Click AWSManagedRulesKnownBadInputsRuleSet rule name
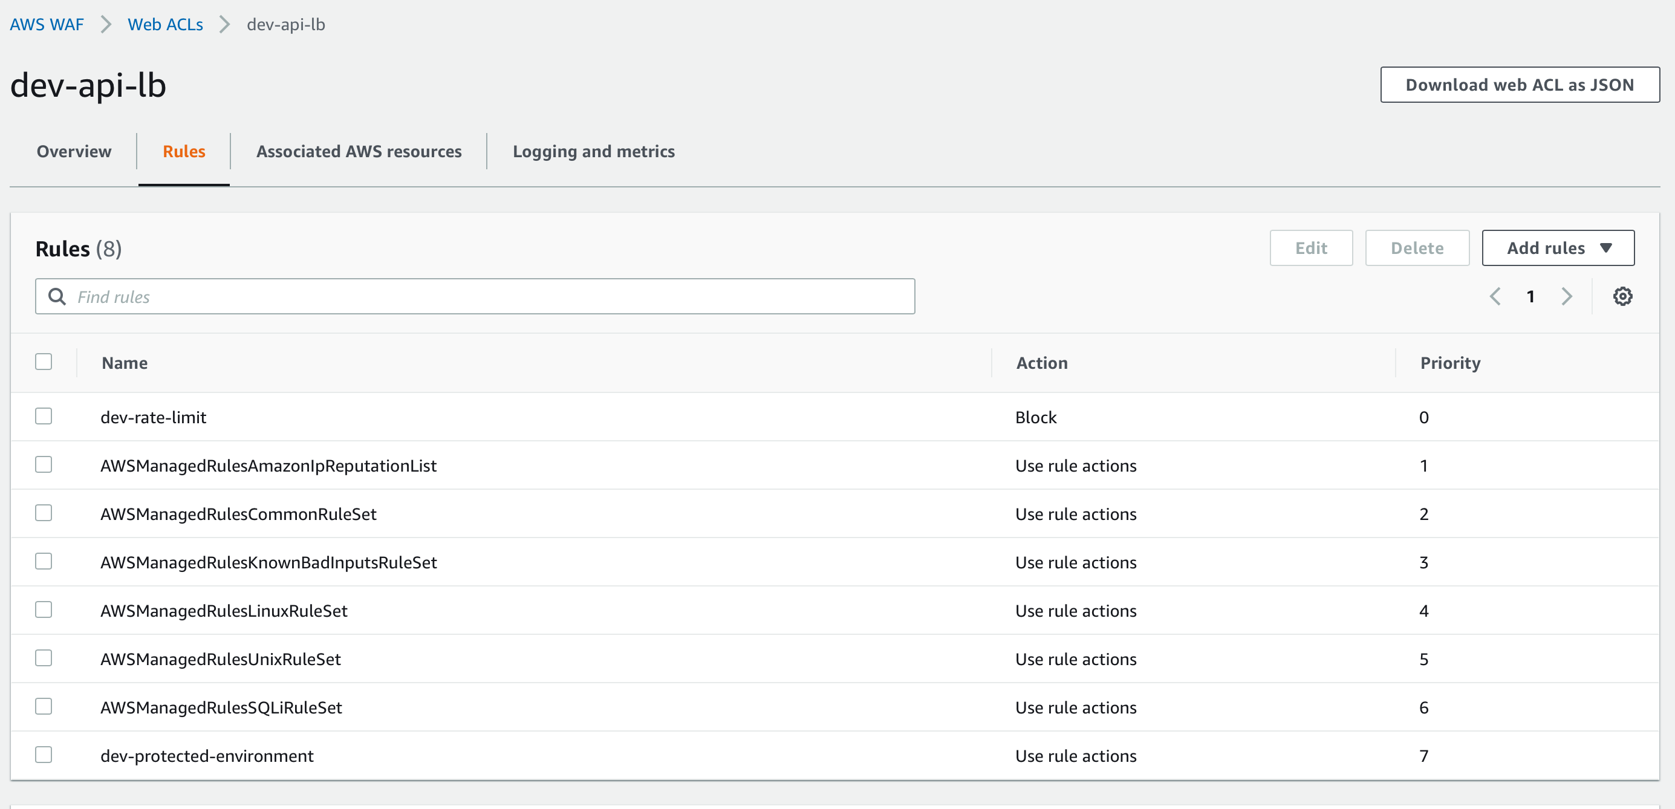Image resolution: width=1675 pixels, height=809 pixels. [x=268, y=562]
